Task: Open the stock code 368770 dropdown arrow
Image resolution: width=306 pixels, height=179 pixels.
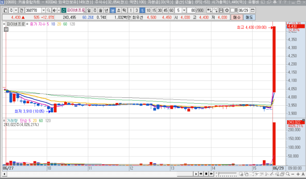Action: [x=44, y=10]
